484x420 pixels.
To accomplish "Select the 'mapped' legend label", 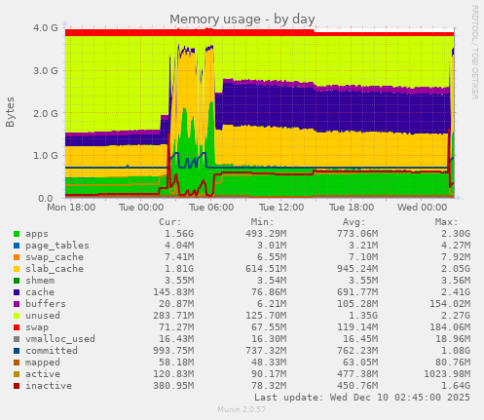I will point(43,363).
